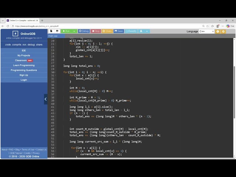Viewport: 236px width, 177px height.
Task: Click line 'total_len += l;' in editor
Action: coord(81,56)
